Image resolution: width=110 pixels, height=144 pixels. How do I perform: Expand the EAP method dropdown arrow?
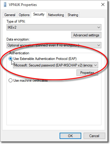[95, 65]
